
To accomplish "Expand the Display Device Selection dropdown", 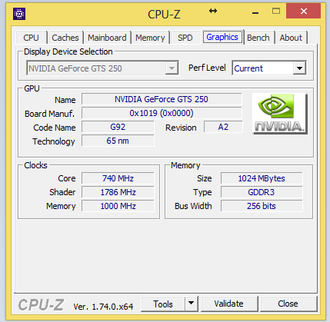I will pos(172,68).
